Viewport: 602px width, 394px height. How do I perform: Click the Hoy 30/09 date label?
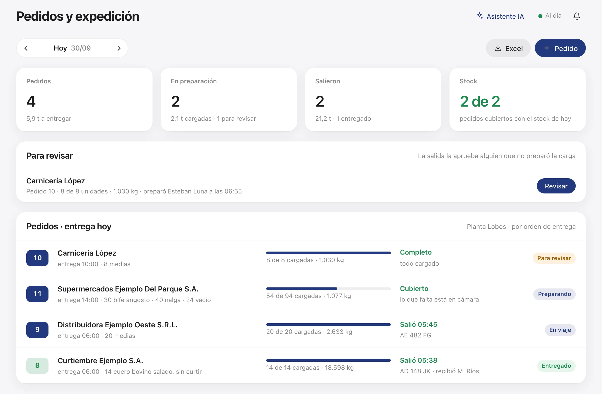[72, 48]
